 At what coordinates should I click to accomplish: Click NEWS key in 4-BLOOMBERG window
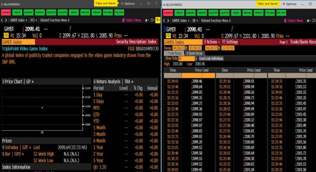[x=202, y=13]
